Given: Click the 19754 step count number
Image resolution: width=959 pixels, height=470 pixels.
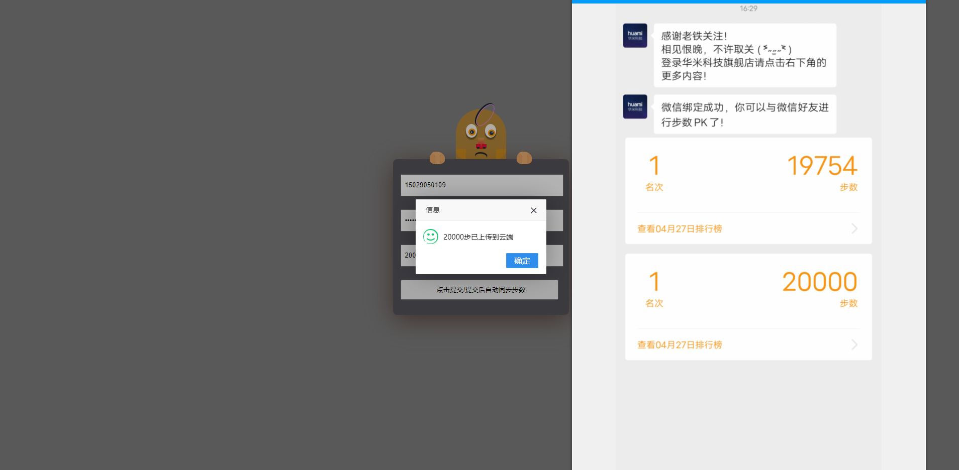Looking at the screenshot, I should (x=822, y=166).
